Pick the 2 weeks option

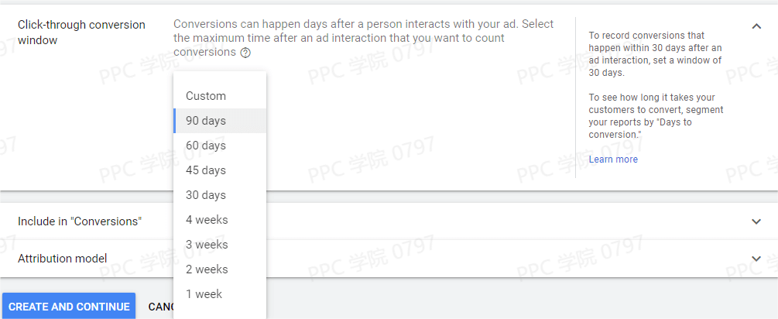point(207,269)
